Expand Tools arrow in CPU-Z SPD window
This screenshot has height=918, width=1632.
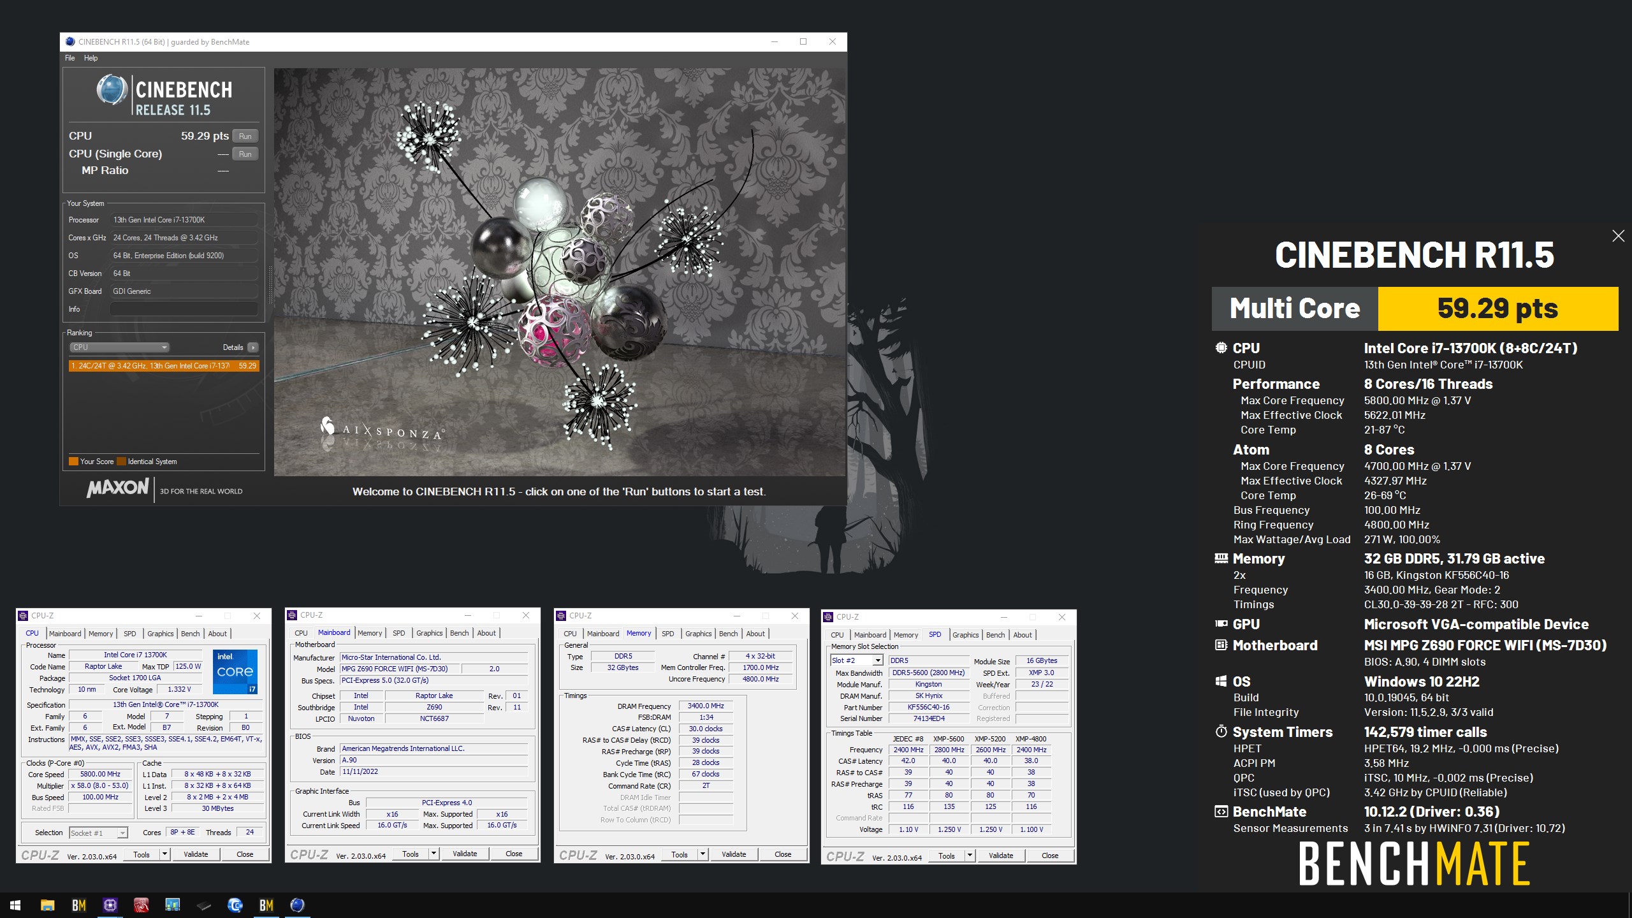click(x=970, y=856)
